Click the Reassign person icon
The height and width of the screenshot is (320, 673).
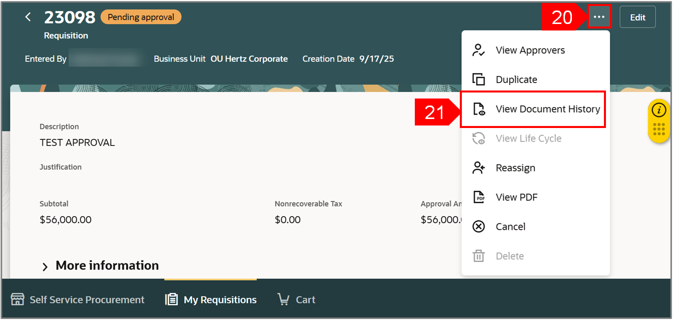(479, 168)
